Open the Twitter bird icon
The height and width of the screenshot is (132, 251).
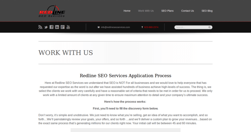(x=46, y=27)
